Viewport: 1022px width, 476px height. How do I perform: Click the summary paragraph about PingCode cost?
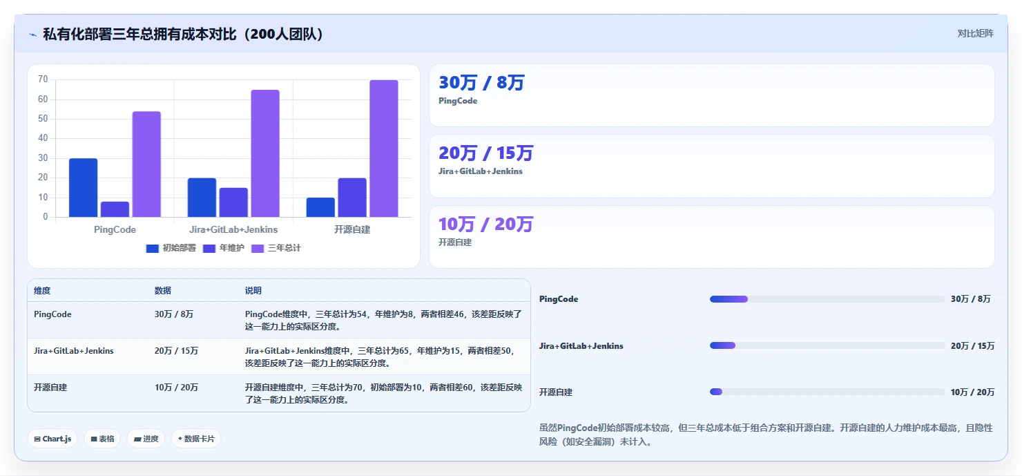[x=766, y=435]
